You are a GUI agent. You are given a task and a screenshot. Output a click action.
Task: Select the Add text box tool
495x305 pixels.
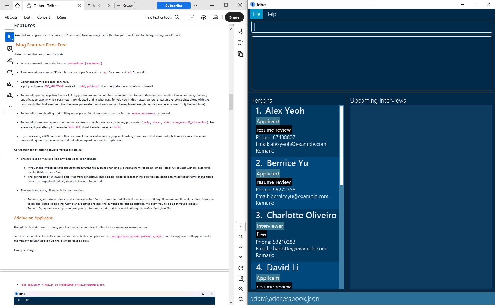tap(10, 83)
